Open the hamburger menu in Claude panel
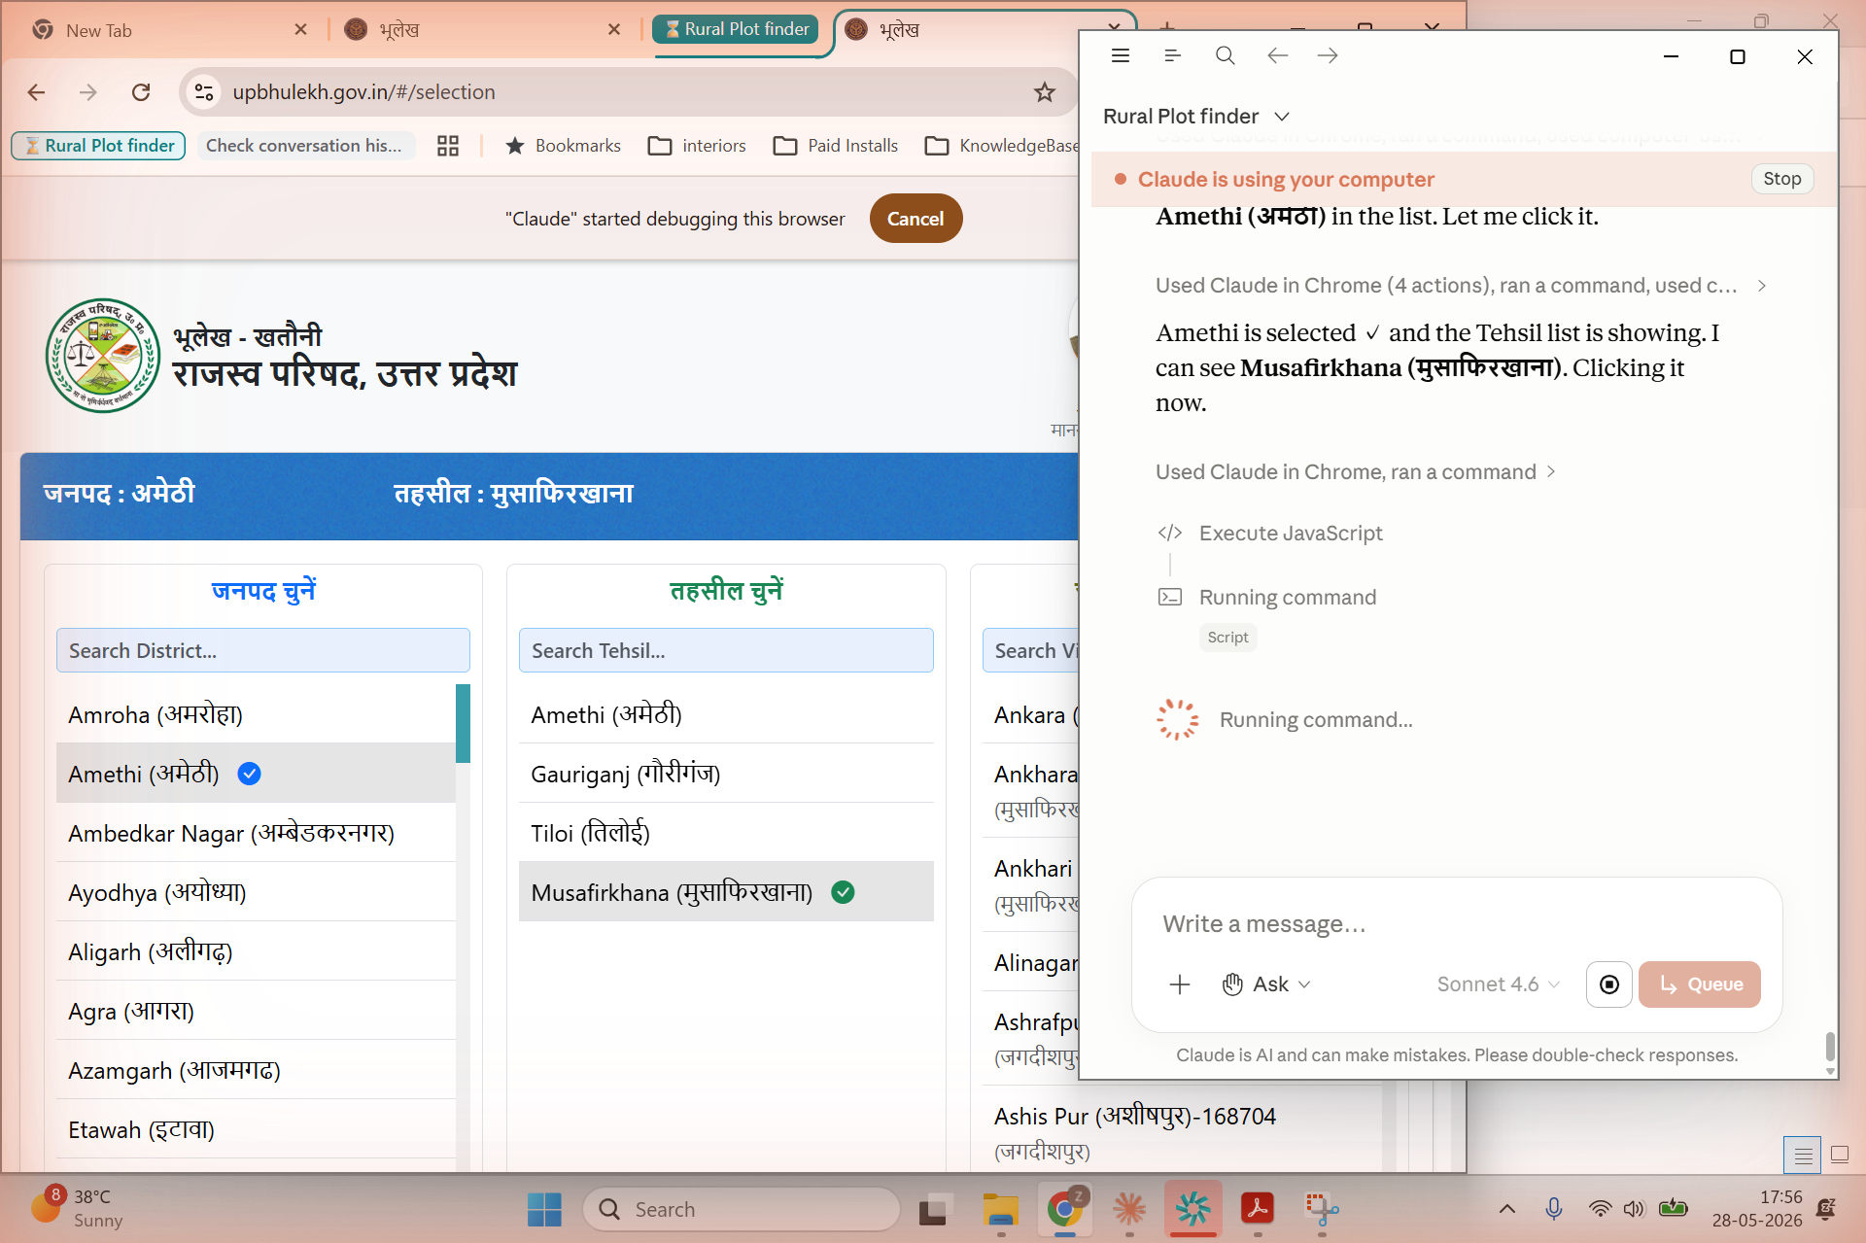This screenshot has height=1243, width=1866. point(1121,56)
